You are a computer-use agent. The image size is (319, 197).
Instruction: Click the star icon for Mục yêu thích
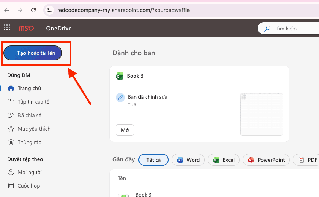pos(11,129)
